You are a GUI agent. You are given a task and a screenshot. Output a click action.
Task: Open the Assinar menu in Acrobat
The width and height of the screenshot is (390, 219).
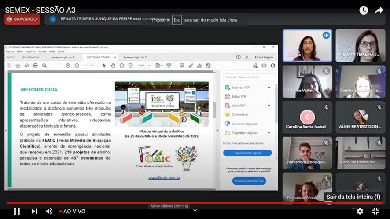pyautogui.click(x=42, y=52)
